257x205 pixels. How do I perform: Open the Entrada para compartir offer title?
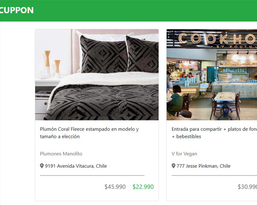214,129
